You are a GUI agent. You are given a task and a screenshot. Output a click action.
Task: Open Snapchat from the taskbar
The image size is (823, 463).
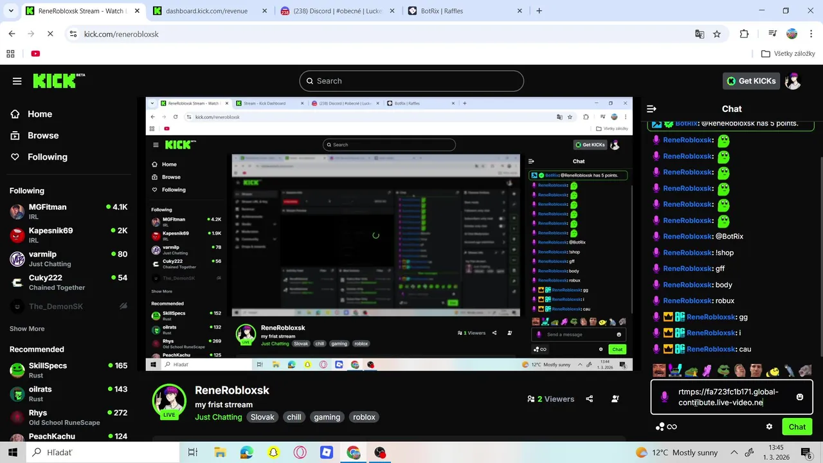coord(273,453)
